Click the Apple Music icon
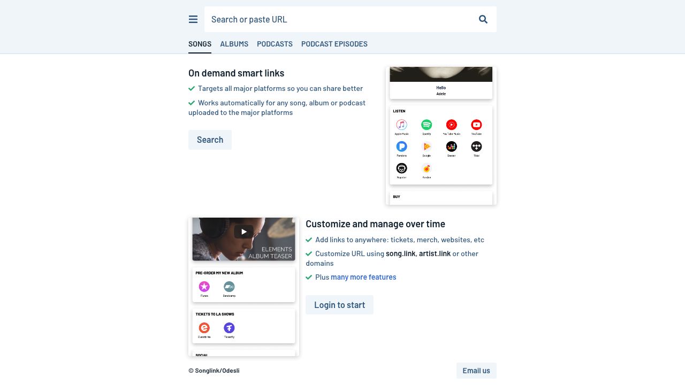Screen dimensions: 685x385 pos(401,125)
